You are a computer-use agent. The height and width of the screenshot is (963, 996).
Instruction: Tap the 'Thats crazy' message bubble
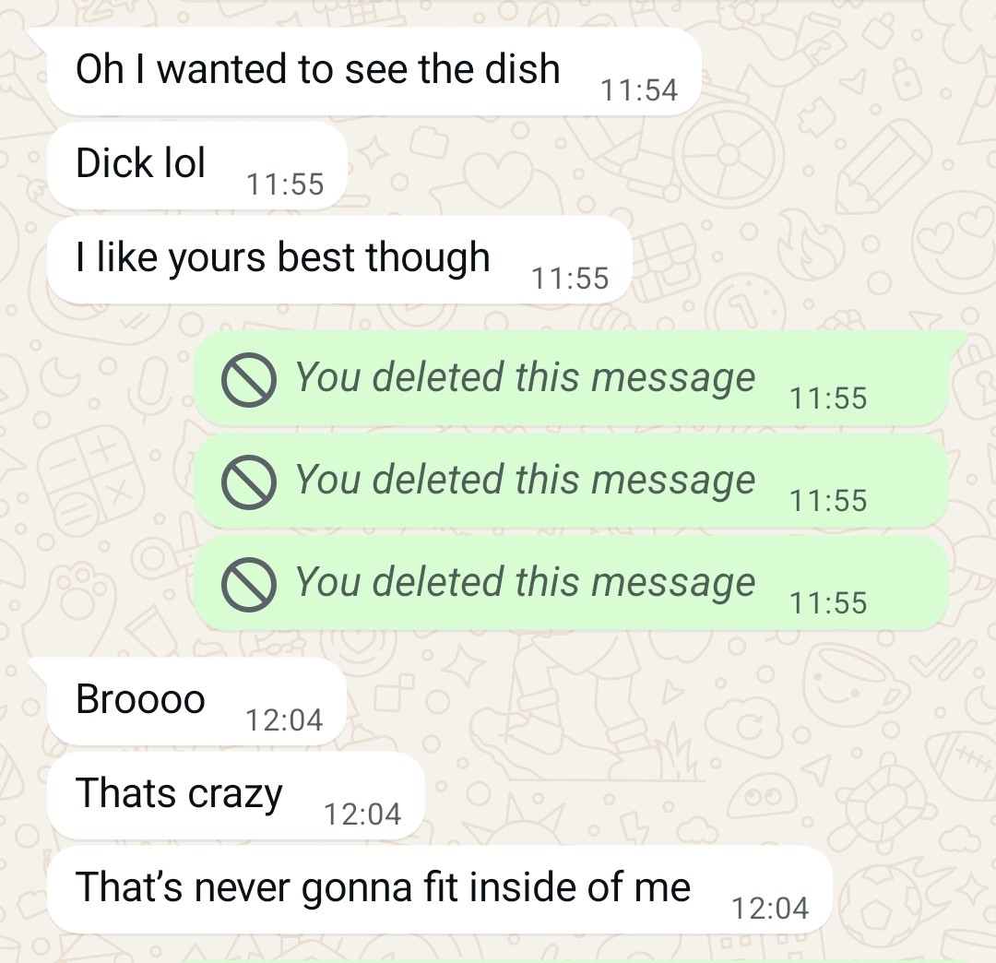(x=235, y=795)
